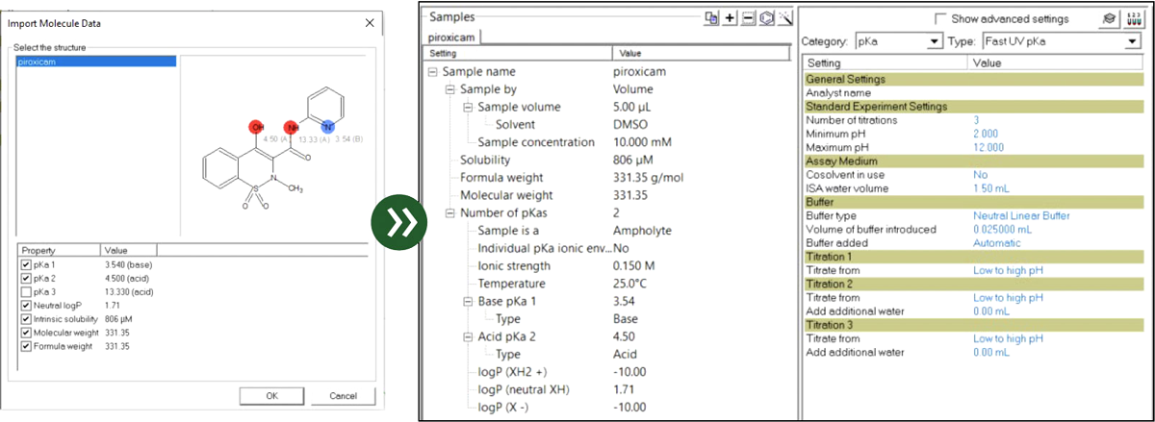
Task: Click the Neutral Linear Buffer value
Action: [x=1021, y=215]
